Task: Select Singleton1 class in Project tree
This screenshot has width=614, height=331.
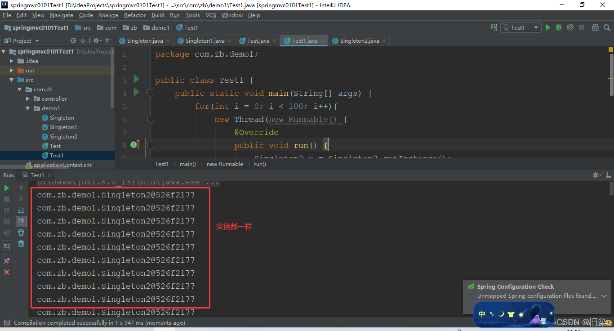Action: click(x=63, y=127)
